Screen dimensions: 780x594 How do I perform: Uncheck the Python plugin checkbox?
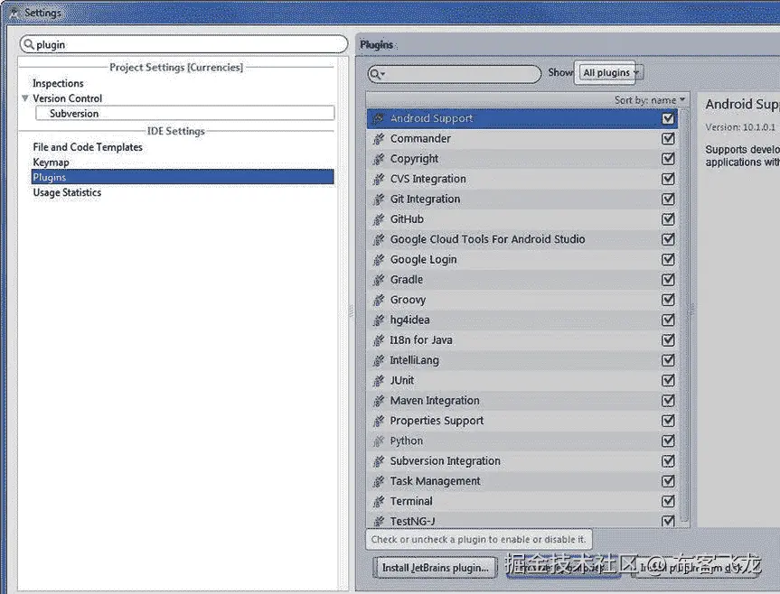(x=668, y=441)
